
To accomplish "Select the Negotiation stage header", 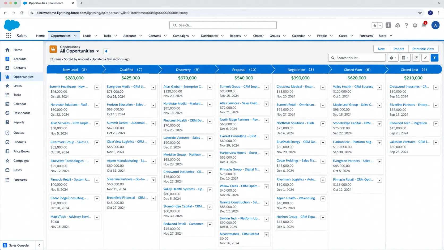I will pyautogui.click(x=301, y=70).
